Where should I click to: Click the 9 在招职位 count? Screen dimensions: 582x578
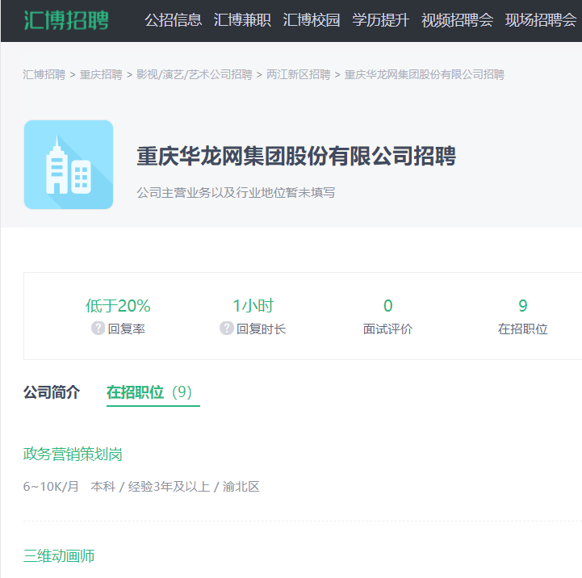[523, 305]
